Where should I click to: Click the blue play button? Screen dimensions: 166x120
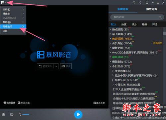pos(78,115)
